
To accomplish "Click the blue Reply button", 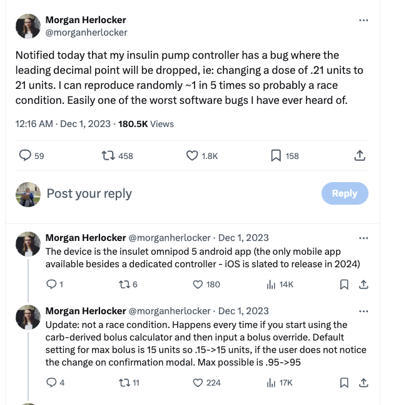I will (344, 193).
